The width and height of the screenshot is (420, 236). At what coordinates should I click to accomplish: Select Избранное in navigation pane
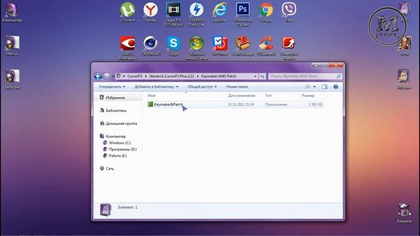click(115, 98)
